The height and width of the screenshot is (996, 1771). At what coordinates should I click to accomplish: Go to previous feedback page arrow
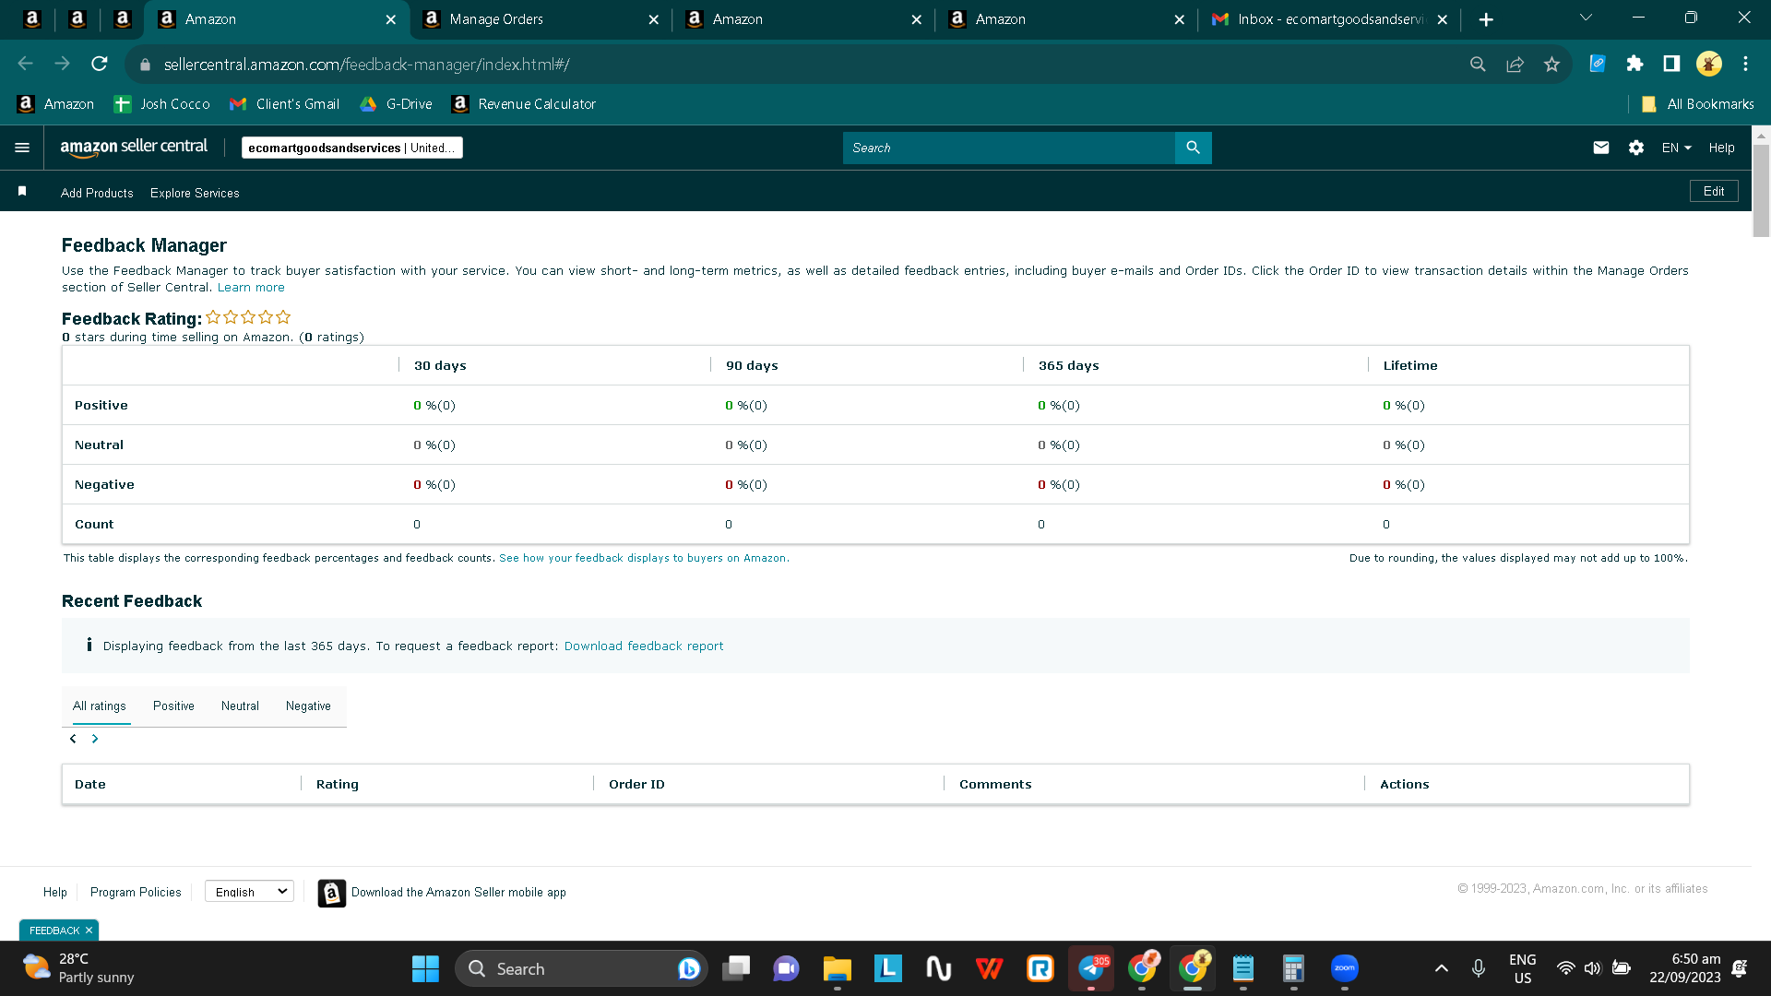click(x=73, y=739)
